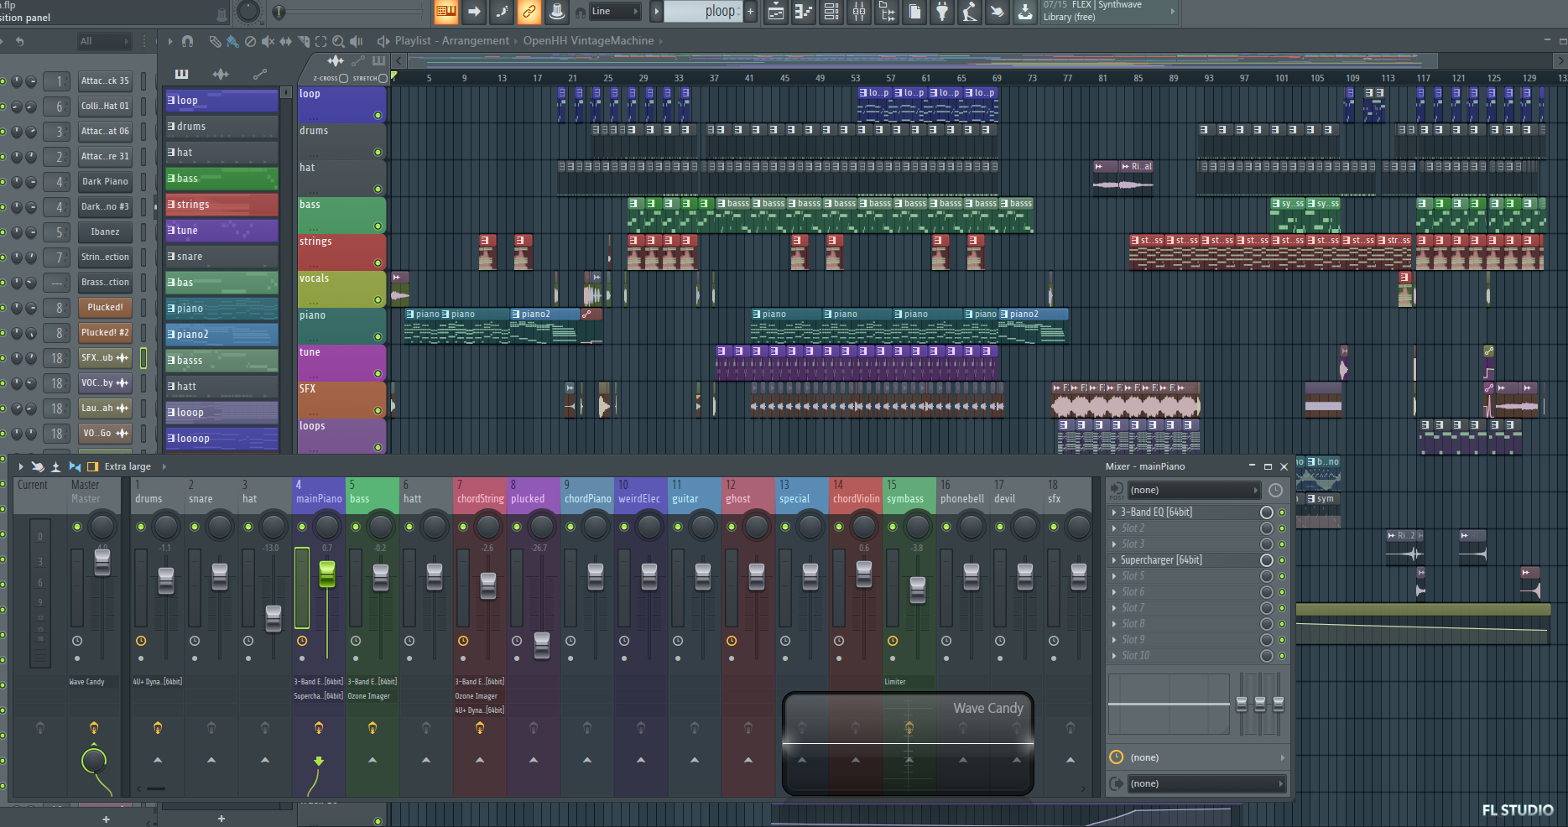Toggle the typing keyboard to piano button
Screen dimensions: 1568x827
(x=446, y=11)
